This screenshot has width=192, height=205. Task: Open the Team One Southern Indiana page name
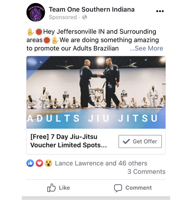[x=92, y=9]
